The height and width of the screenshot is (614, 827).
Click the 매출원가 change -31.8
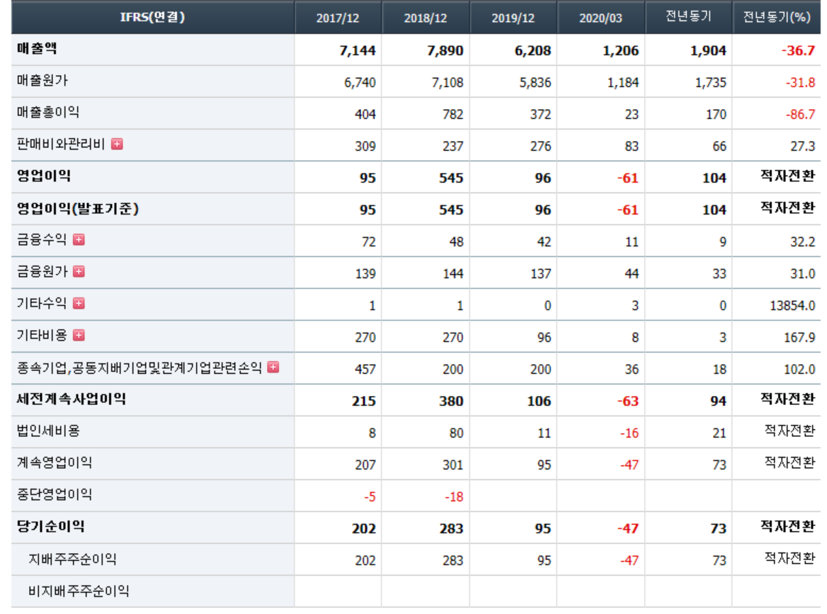(800, 83)
